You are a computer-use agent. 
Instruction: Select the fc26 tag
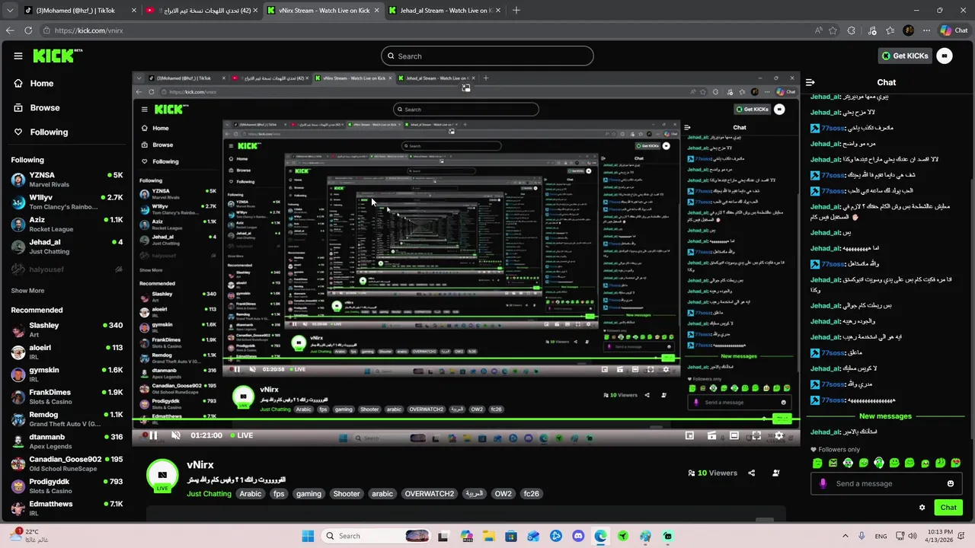click(531, 494)
